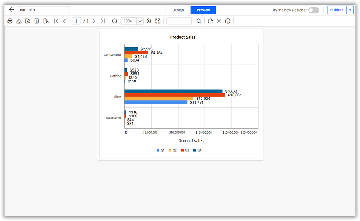Click the Bikes category label

(x=118, y=97)
